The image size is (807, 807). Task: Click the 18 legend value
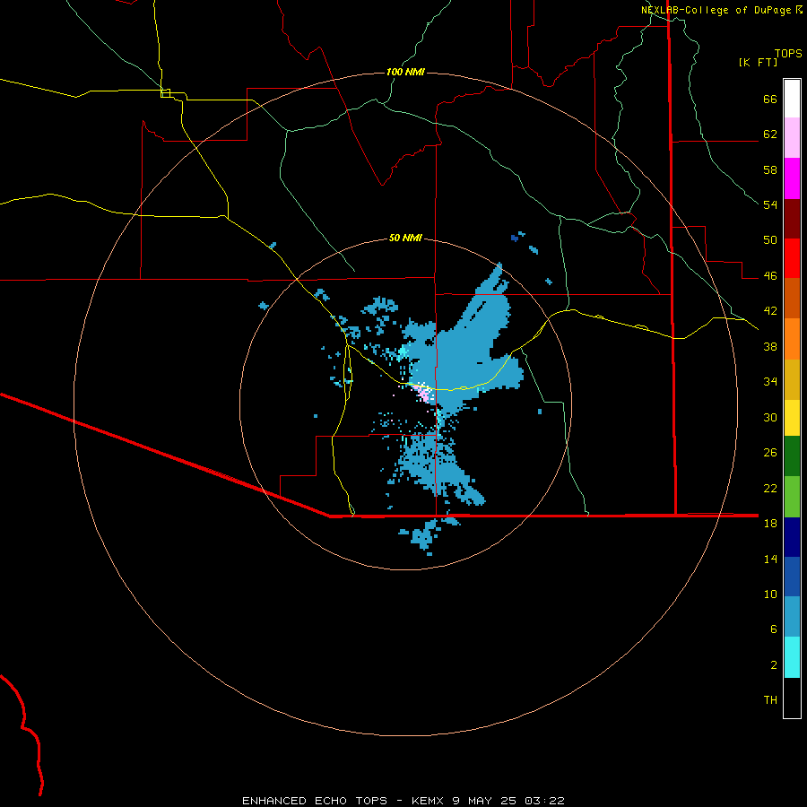tap(770, 524)
